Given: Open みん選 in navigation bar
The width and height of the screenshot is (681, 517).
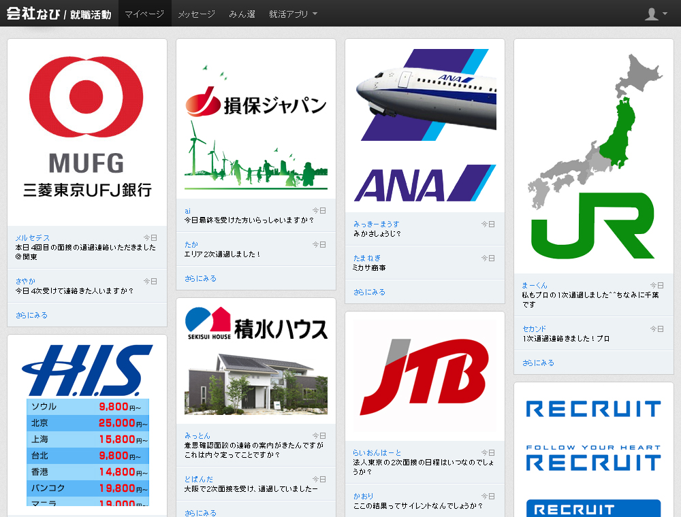Looking at the screenshot, I should pos(242,14).
